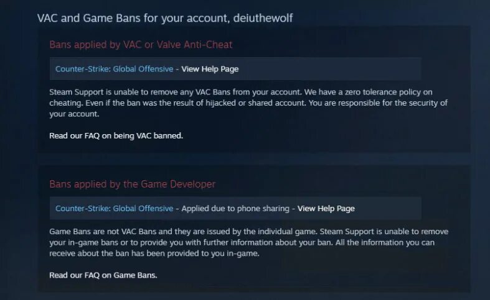Open Counter-Strike: Global Offensive link under VAC bans

114,69
